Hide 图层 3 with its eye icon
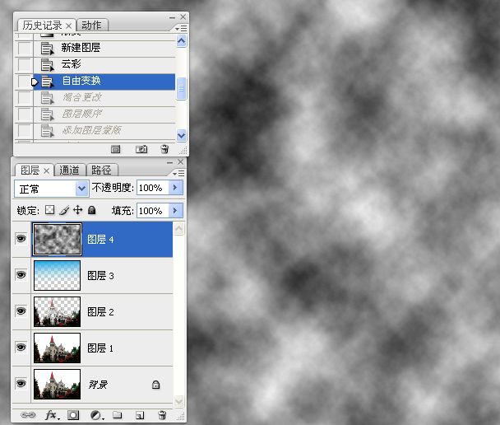Image resolution: width=500 pixels, height=425 pixels. [21, 274]
